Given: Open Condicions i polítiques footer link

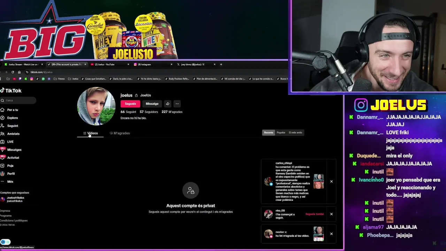Looking at the screenshot, I should [14, 221].
